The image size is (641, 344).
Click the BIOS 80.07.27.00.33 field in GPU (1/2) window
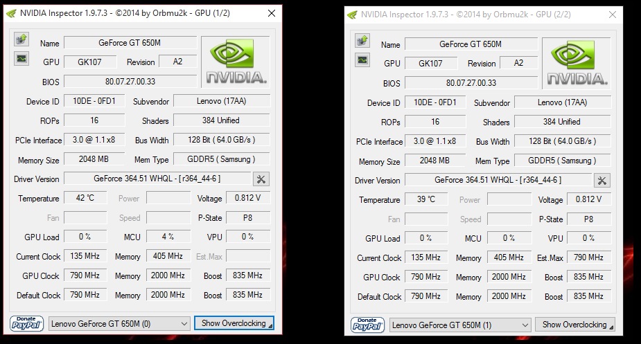[130, 81]
